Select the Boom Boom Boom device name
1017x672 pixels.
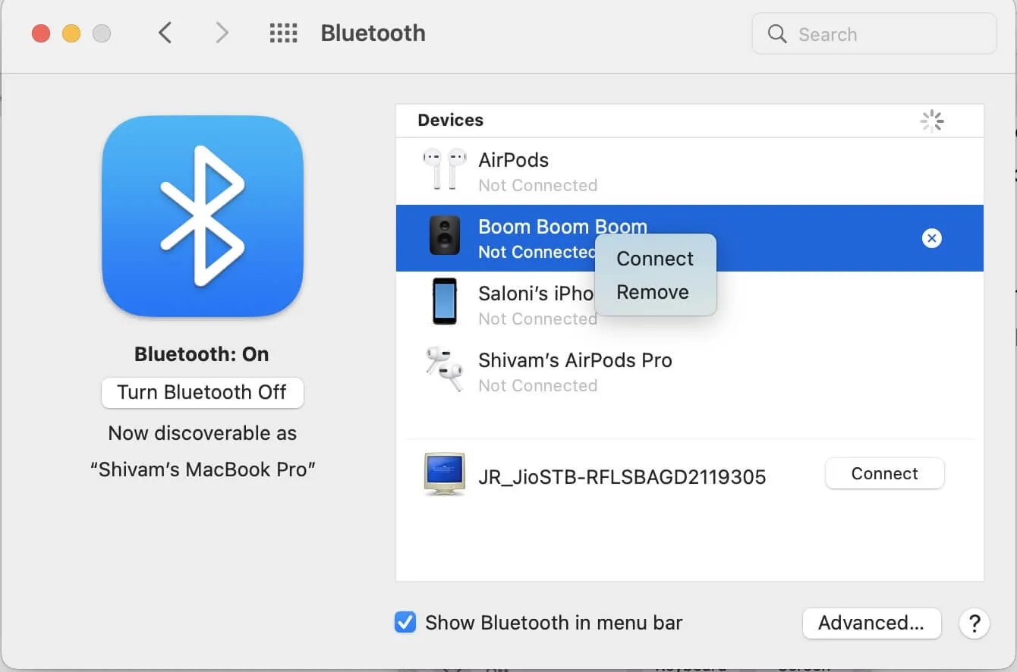tap(562, 226)
